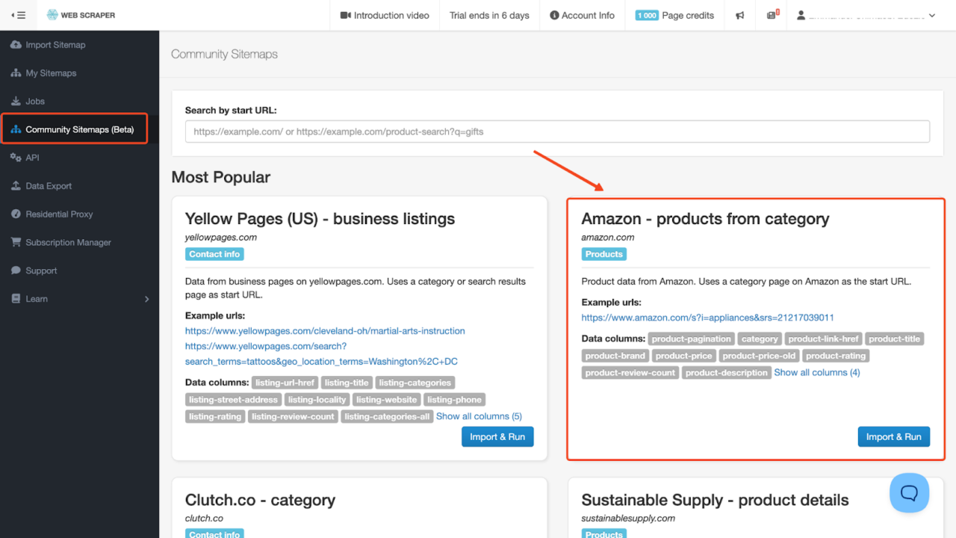Click the My Sitemaps hierarchy icon
The height and width of the screenshot is (538, 956).
(x=16, y=73)
